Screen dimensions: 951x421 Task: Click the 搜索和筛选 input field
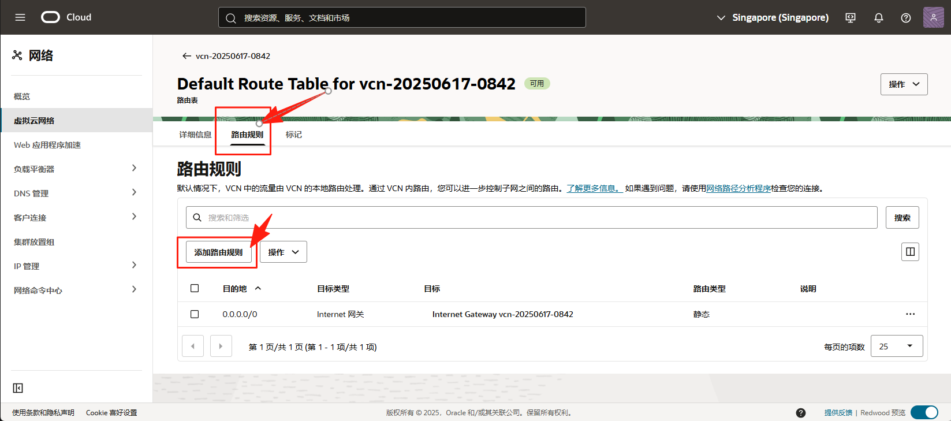[x=531, y=218]
